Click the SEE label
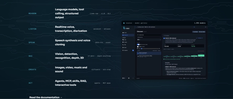This screenshot has width=233, height=99. [31, 56]
